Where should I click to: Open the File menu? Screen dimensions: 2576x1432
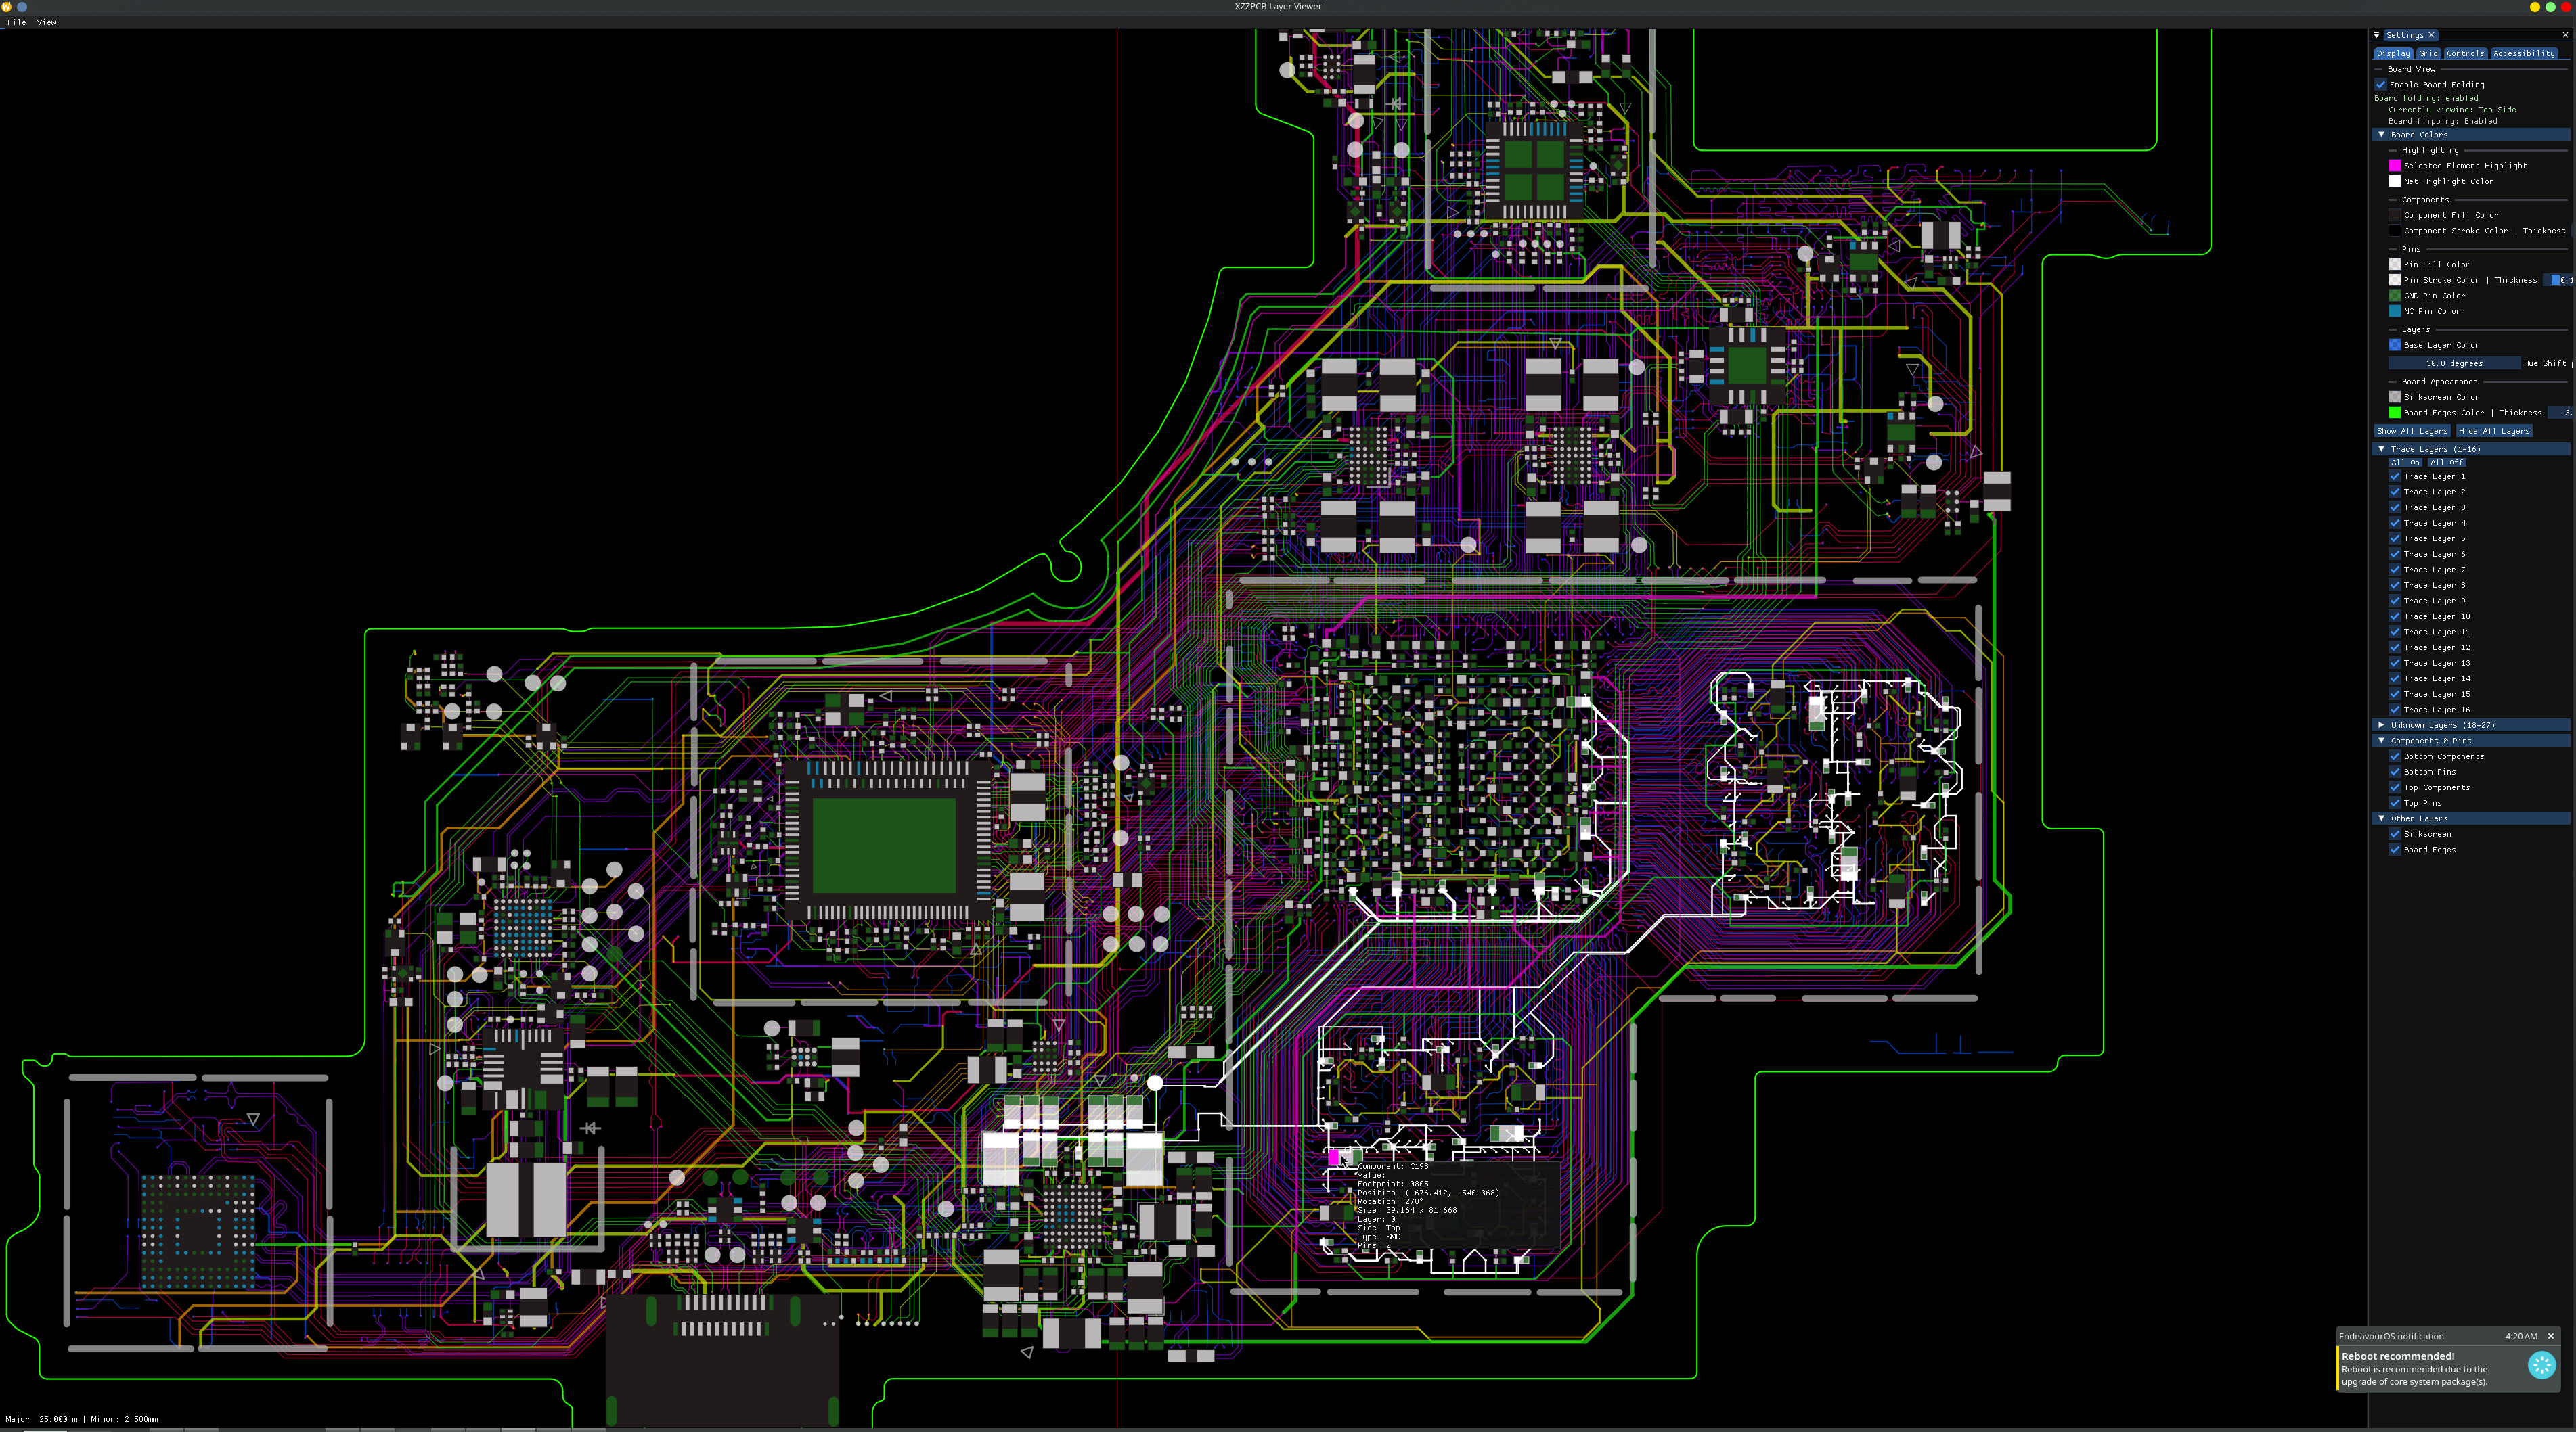pos(16,22)
